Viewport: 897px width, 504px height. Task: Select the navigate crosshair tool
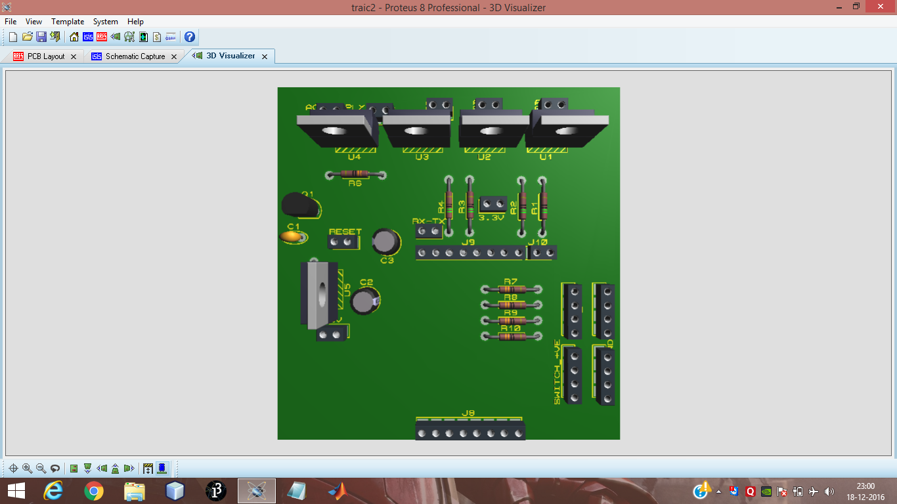tap(13, 469)
